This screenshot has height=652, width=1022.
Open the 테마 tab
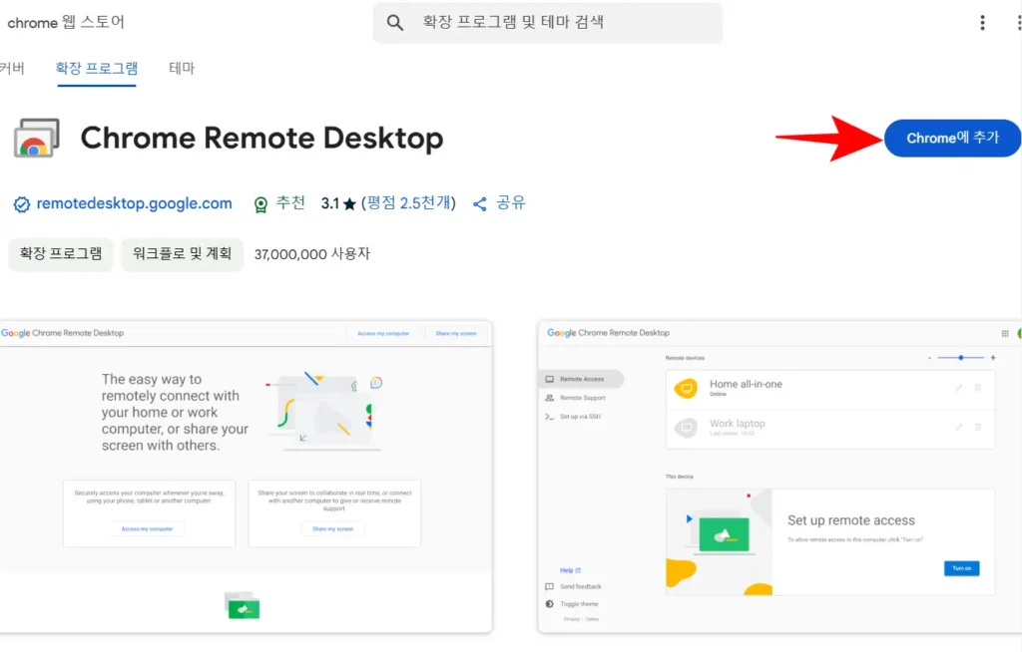point(182,68)
